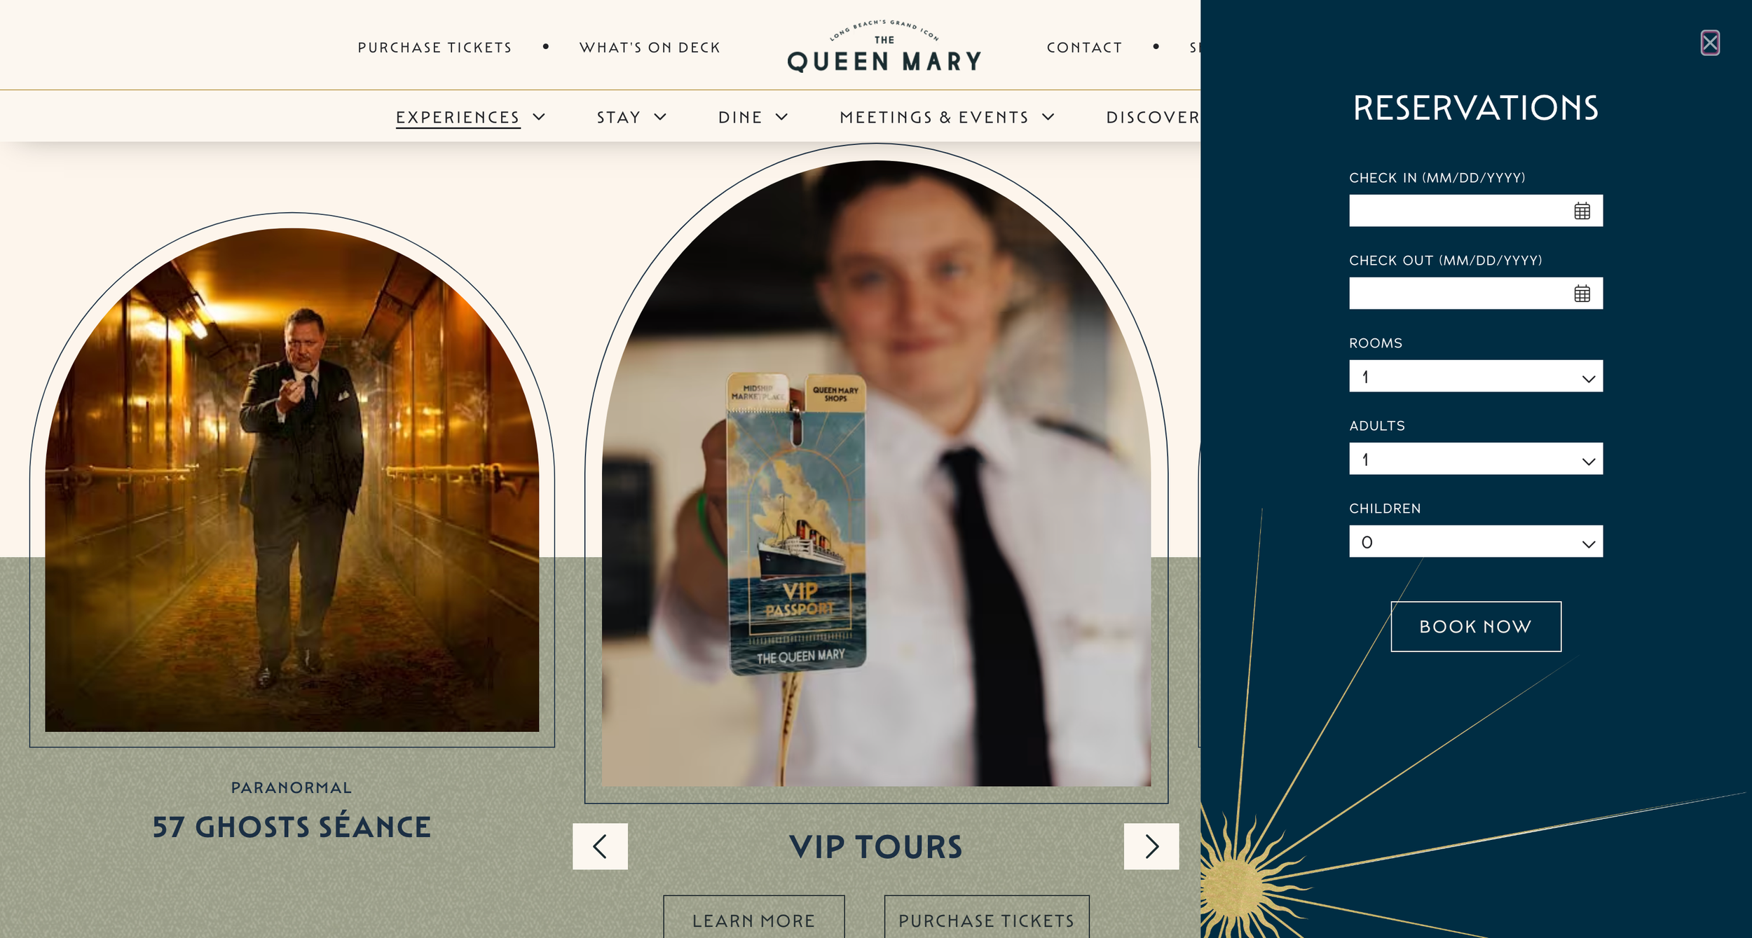
Task: Select the 57 Ghosts Séance image
Action: point(292,480)
